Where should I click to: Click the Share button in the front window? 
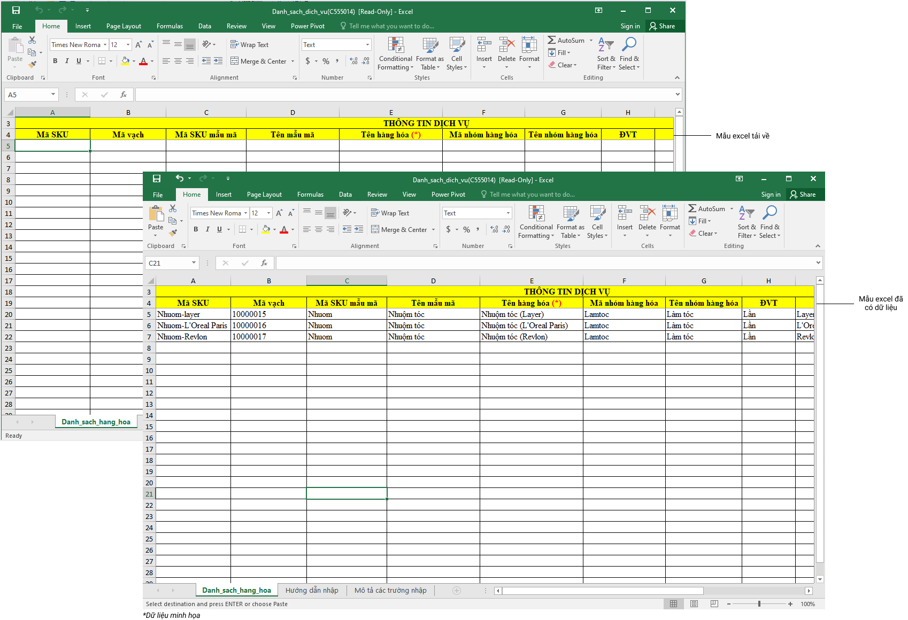(803, 195)
